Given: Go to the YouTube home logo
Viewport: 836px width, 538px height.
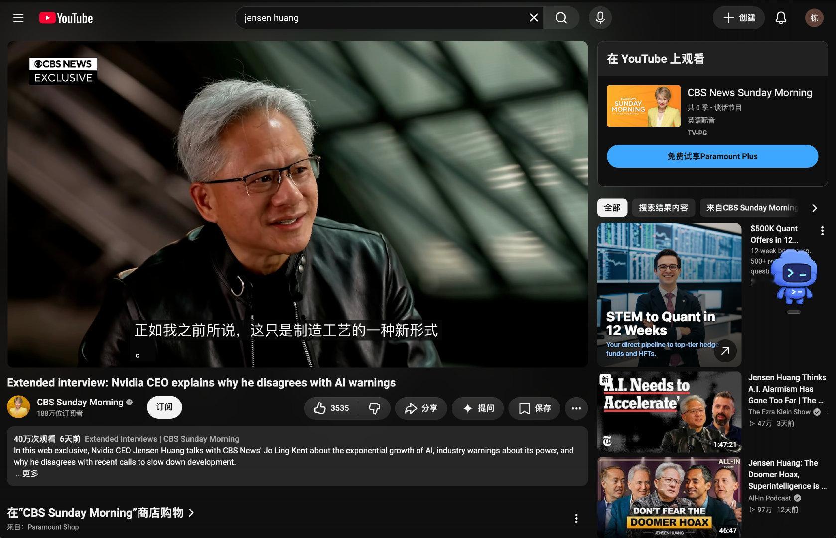Looking at the screenshot, I should click(x=66, y=18).
